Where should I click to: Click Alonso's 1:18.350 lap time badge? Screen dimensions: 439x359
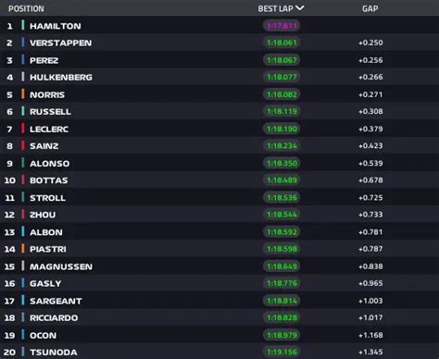[x=282, y=163]
